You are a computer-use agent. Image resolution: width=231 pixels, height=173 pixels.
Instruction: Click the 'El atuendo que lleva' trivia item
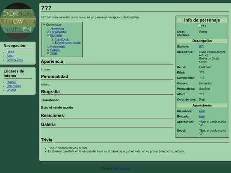click(116, 151)
